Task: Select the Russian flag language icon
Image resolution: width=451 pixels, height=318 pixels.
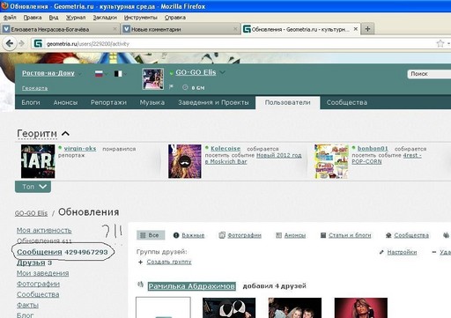Action: 99,74
